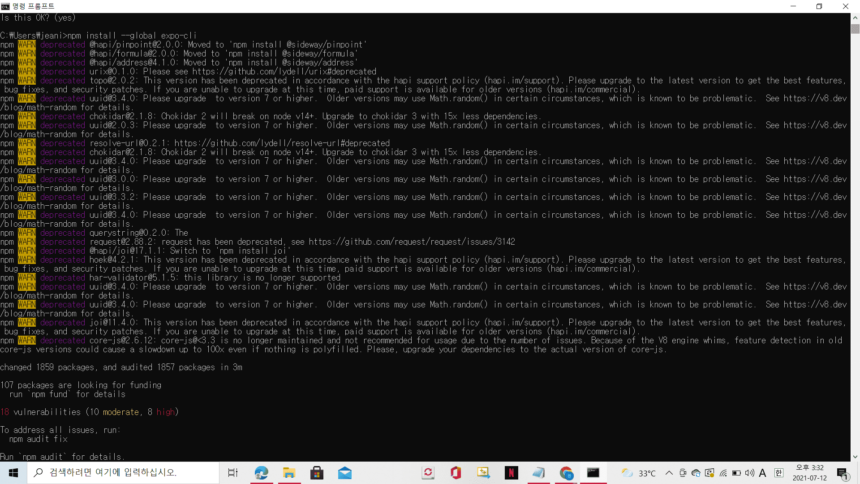Click the lydell/urix deprecated link
The image size is (860, 484).
click(x=284, y=71)
